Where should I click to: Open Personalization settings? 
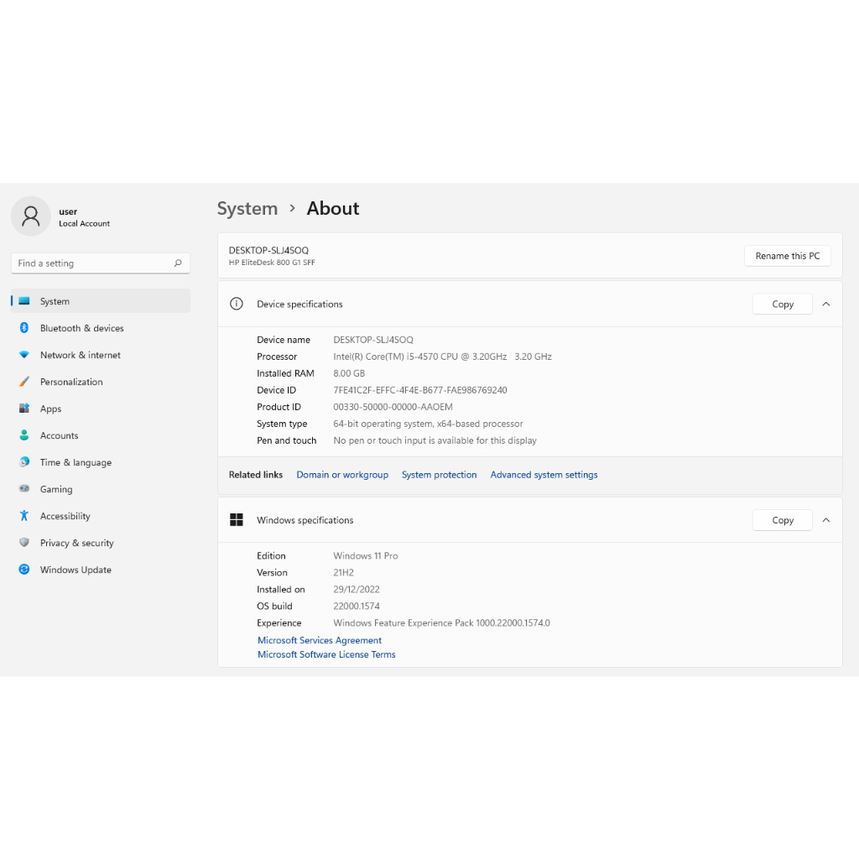[101, 382]
